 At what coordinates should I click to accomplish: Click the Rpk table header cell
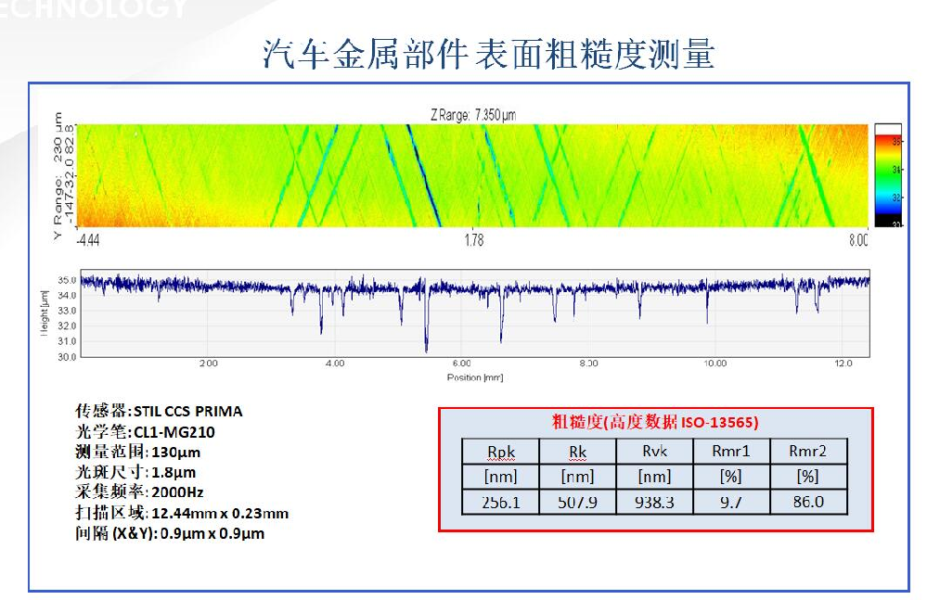501,452
